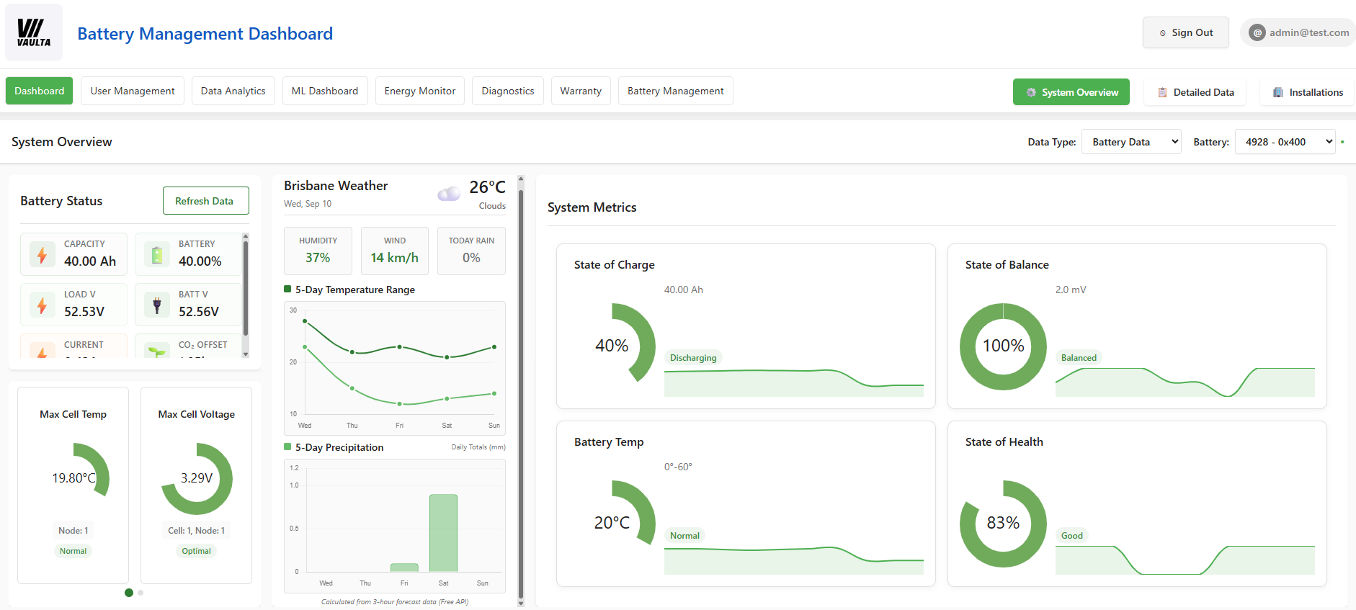Open the Installations view
1356x610 pixels.
pos(1307,92)
